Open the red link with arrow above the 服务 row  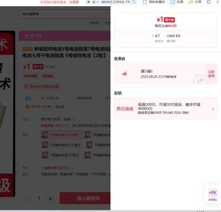tap(57, 168)
